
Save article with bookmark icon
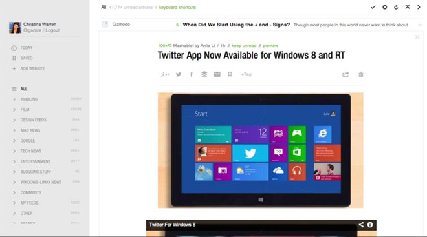(230, 74)
